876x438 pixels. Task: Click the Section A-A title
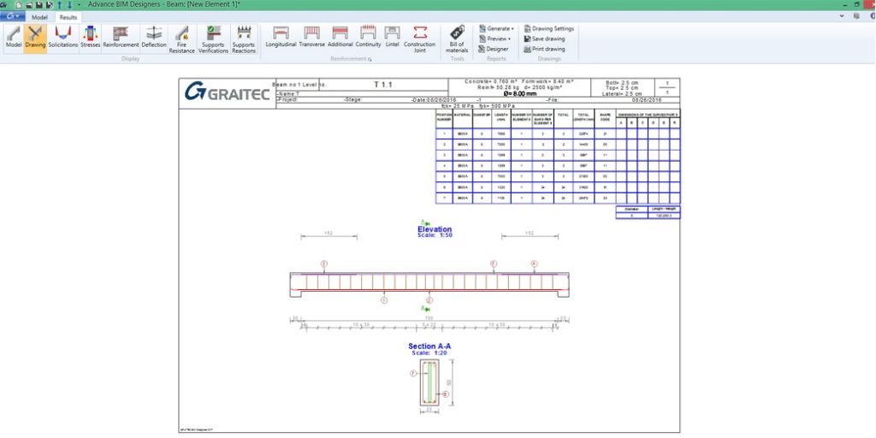[x=429, y=346]
